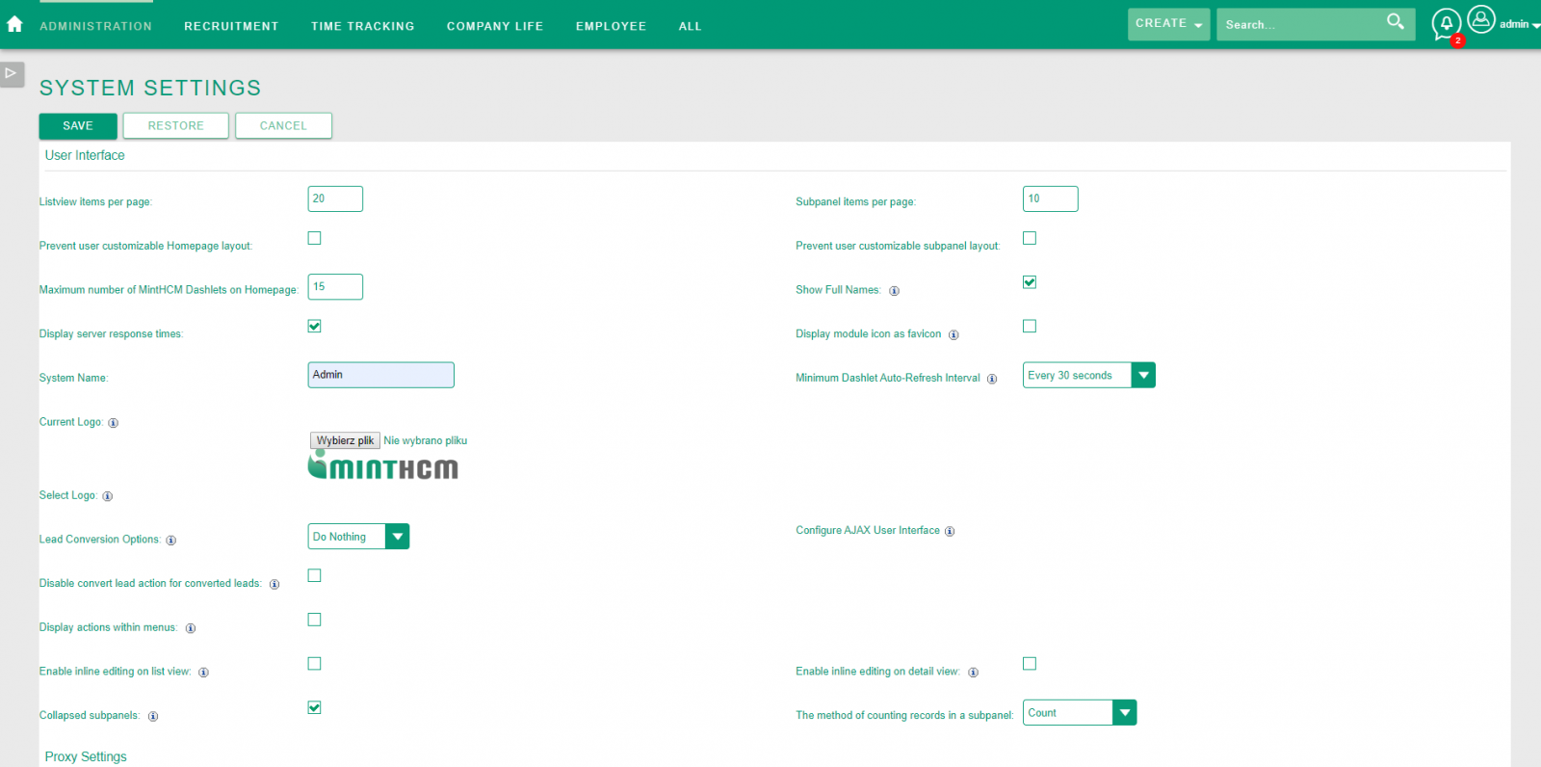This screenshot has width=1541, height=767.
Task: Open the notifications bell icon
Action: [1446, 24]
